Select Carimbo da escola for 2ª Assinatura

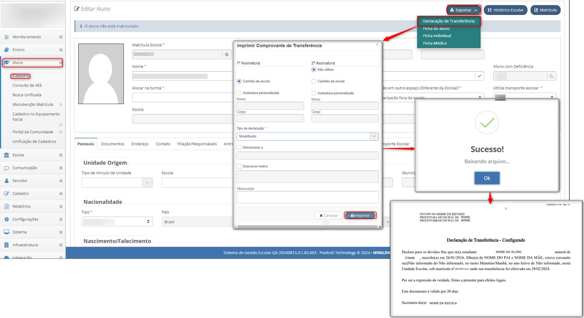click(314, 81)
